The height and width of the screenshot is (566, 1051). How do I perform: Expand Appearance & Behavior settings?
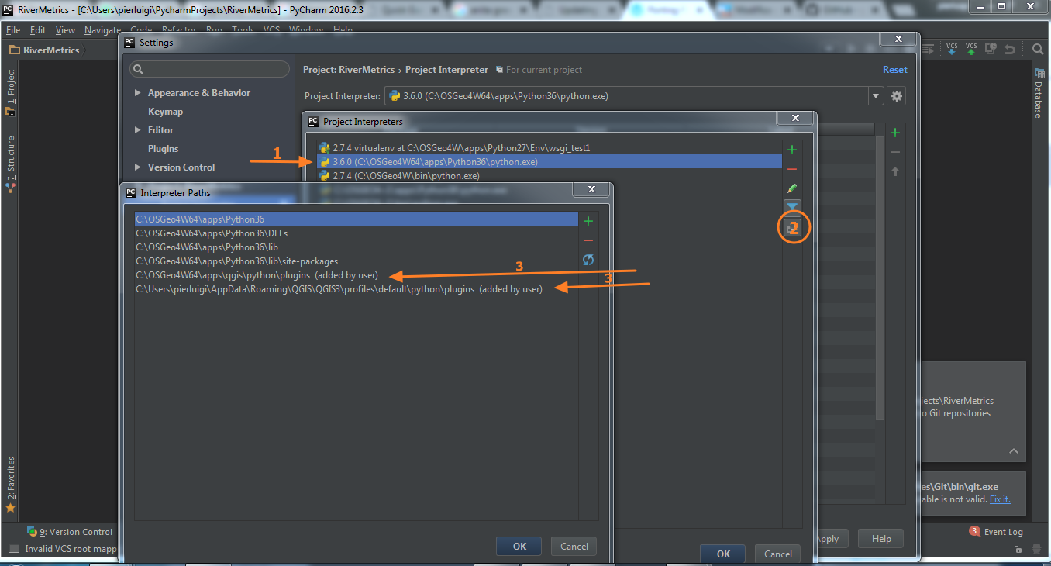[x=138, y=93]
